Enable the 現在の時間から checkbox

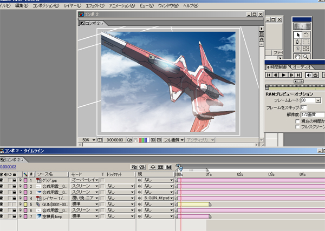pyautogui.click(x=297, y=121)
